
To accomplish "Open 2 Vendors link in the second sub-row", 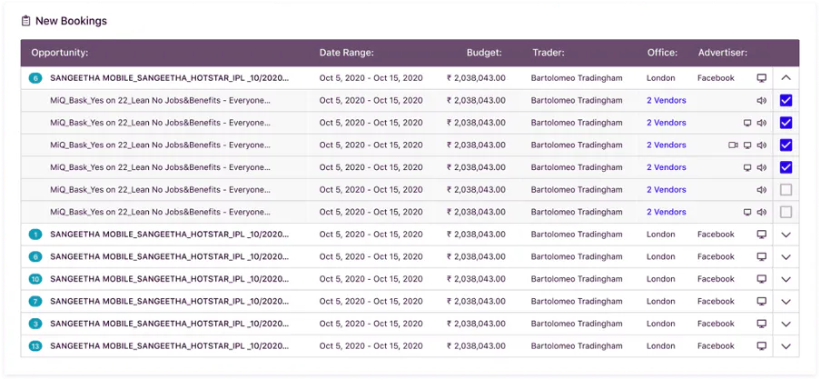I will pos(666,123).
